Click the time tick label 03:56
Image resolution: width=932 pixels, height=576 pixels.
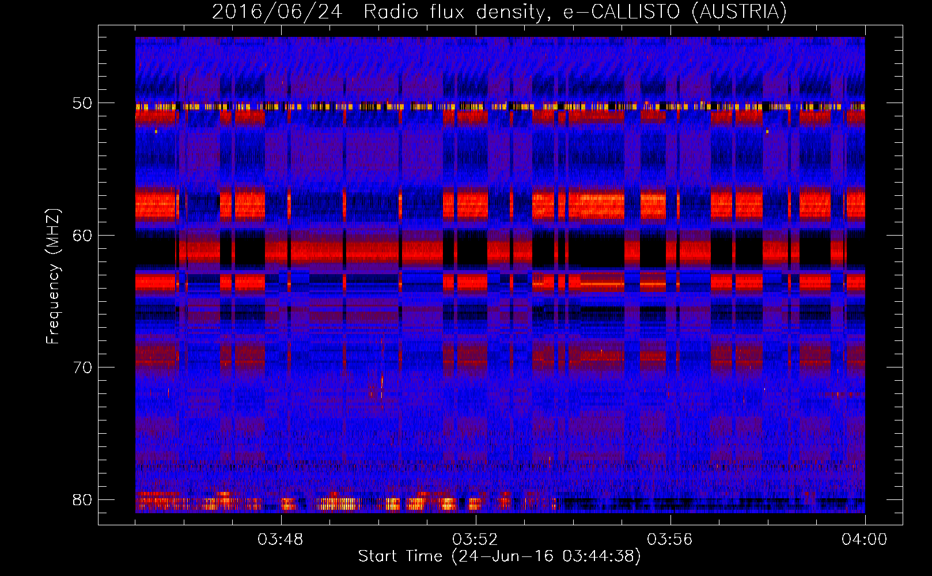click(670, 540)
